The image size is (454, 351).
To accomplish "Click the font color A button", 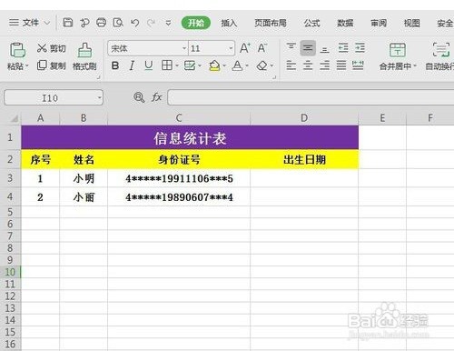I will point(237,65).
